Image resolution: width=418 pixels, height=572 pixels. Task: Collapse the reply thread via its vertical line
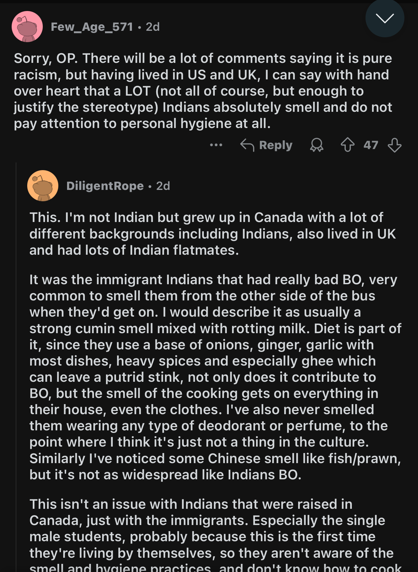point(16,366)
